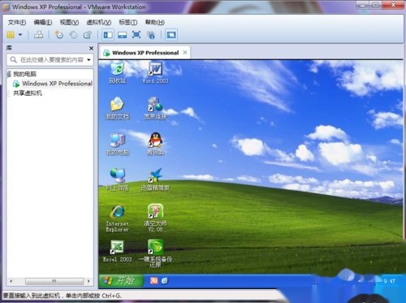Select the Recycle Bin (回收站) desktop icon

[117, 72]
